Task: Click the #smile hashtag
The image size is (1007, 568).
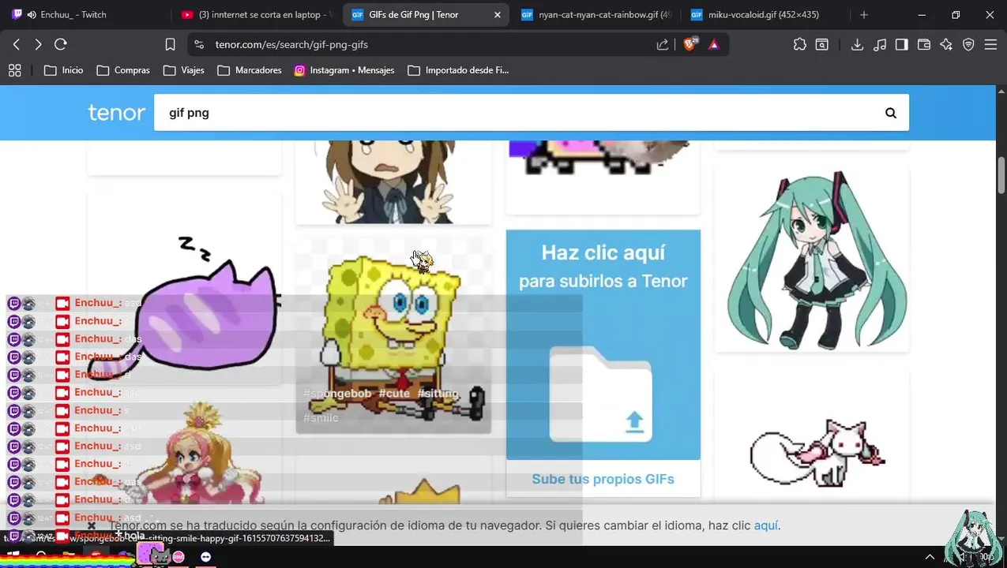Action: click(321, 418)
